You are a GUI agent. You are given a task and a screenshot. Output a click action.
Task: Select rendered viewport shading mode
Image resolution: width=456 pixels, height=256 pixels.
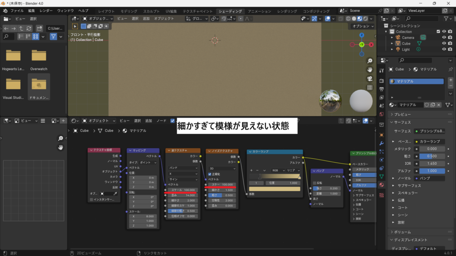(366, 19)
